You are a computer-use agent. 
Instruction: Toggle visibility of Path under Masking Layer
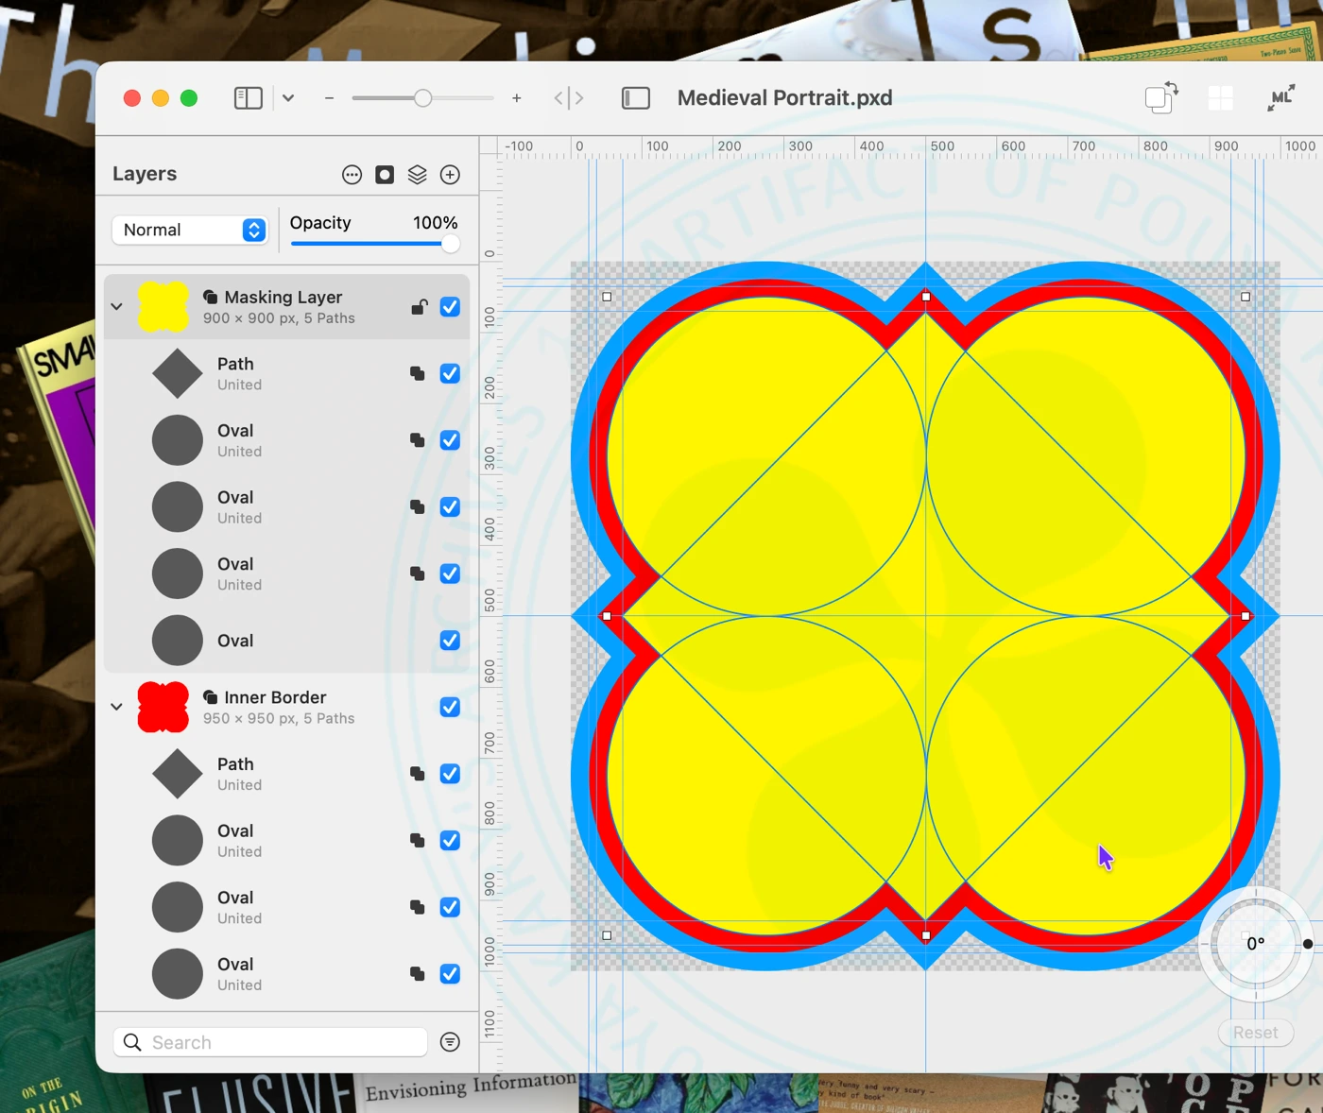pyautogui.click(x=450, y=374)
